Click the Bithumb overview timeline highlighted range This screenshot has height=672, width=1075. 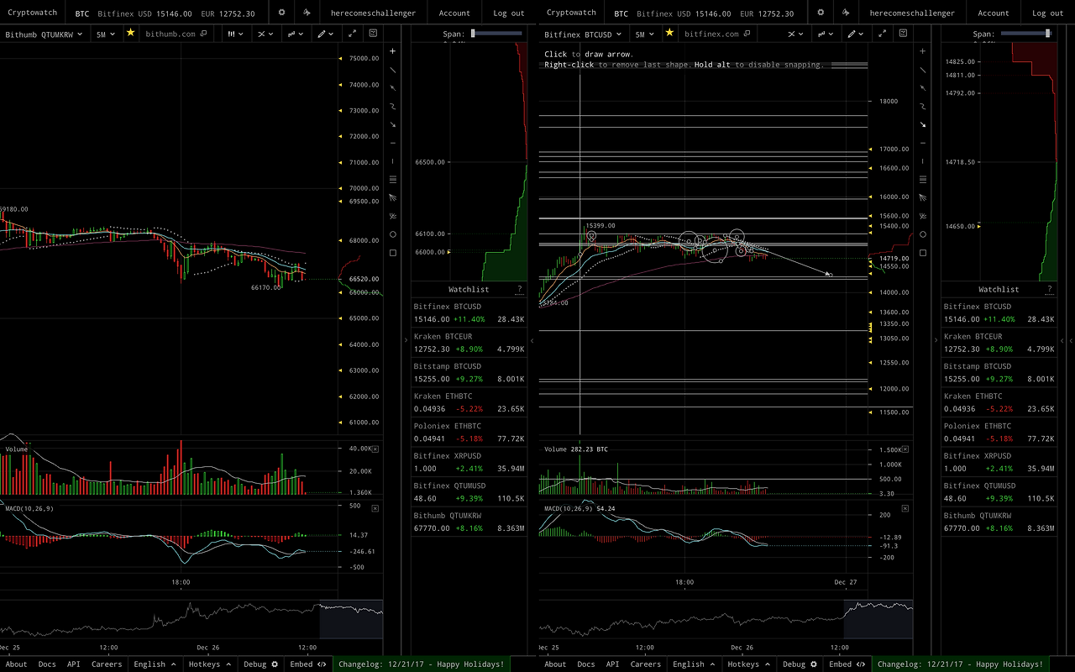point(351,620)
